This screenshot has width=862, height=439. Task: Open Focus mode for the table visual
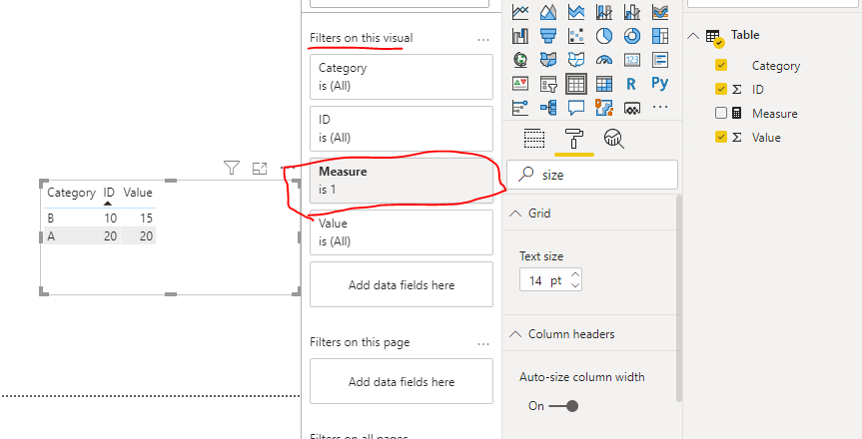260,169
